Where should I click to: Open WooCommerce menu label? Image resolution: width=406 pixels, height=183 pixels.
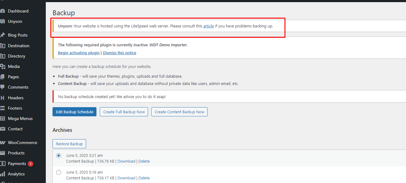23,143
